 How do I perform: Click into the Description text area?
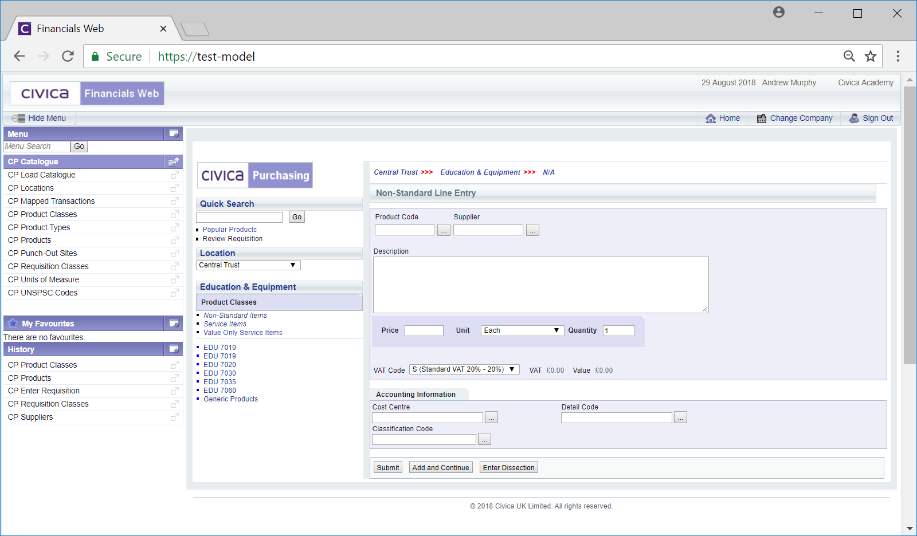(541, 285)
